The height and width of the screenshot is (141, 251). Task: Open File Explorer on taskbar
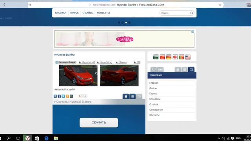coord(56,138)
